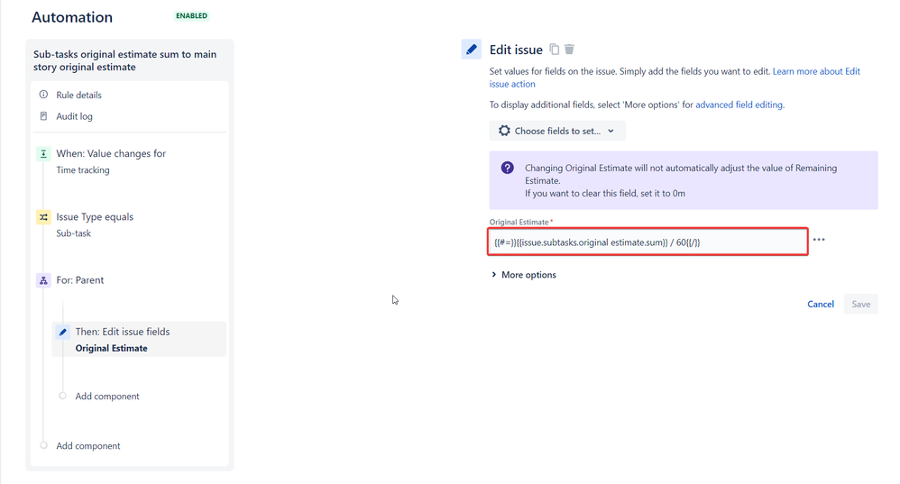This screenshot has width=900, height=484.
Task: Cancel the edit issue changes
Action: tap(821, 304)
